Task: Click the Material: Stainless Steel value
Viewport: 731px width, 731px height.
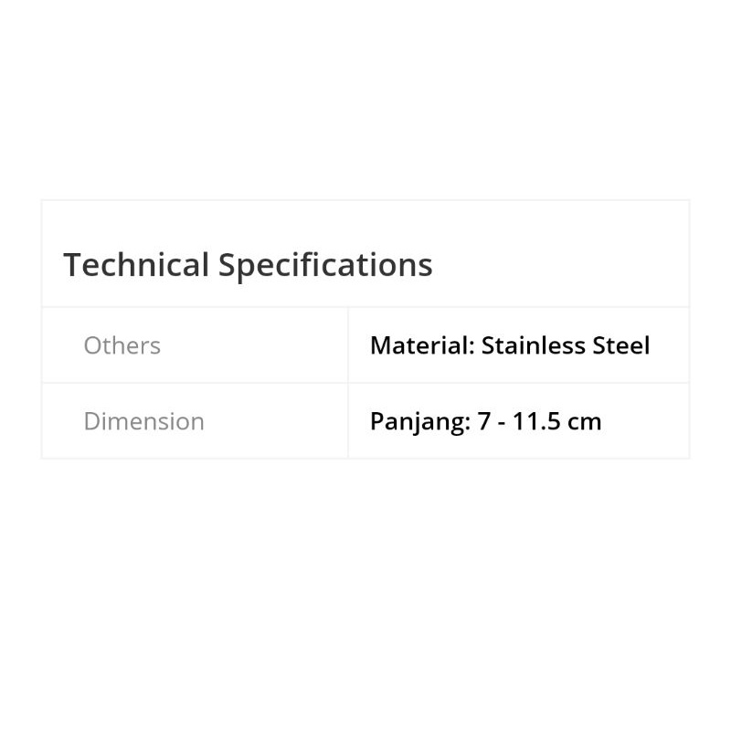Action: 510,345
